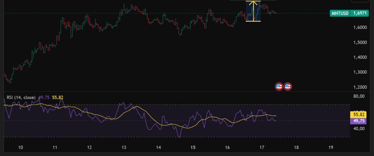
Task: Click the 80,00 RSI axis label
Action: point(359,96)
